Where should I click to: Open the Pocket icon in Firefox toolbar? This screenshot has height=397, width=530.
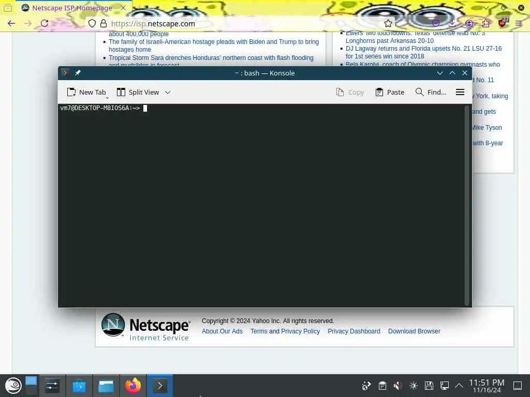436,23
